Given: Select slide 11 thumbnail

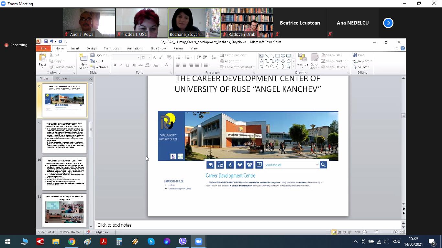Looking at the screenshot, I should coord(64,210).
